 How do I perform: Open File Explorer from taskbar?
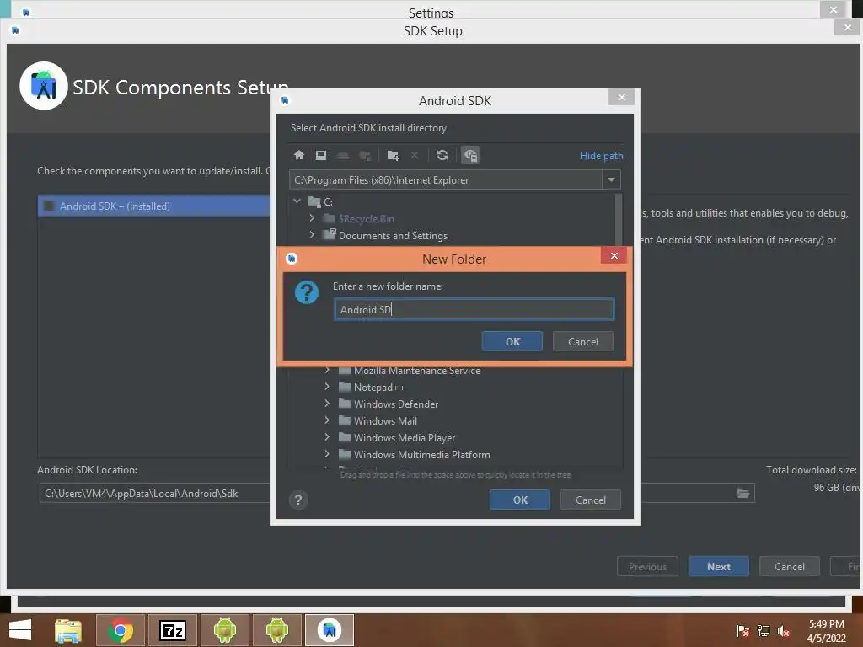[x=68, y=630]
